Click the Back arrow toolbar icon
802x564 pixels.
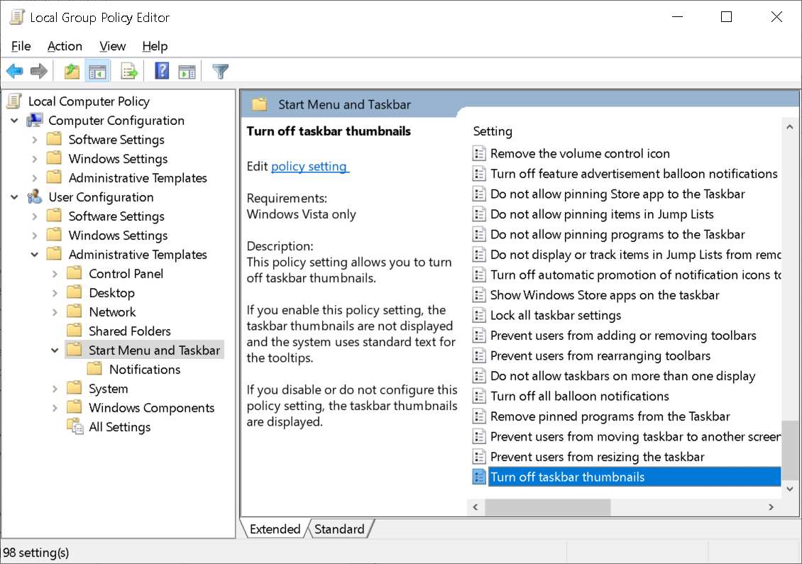pyautogui.click(x=15, y=71)
